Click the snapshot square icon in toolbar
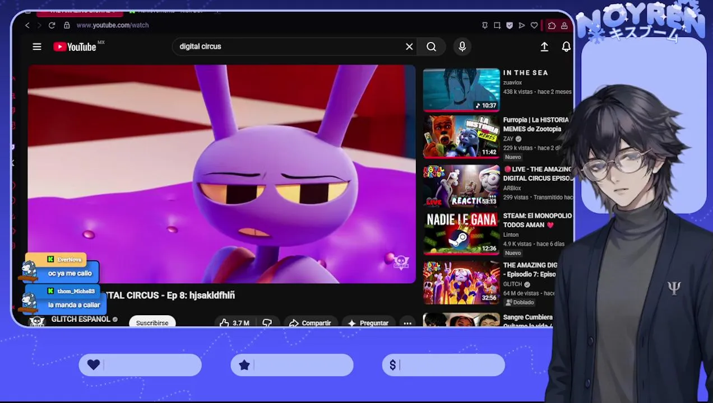Screen dimensions: 713x403 click(x=497, y=25)
